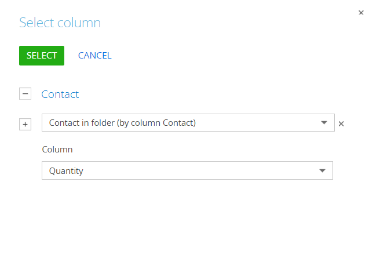Open the Contact in folder dropdown arrow
The width and height of the screenshot is (369, 262).
click(324, 123)
